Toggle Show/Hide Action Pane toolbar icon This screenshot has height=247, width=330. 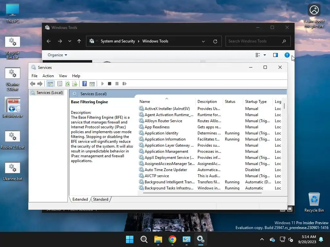[92, 84]
